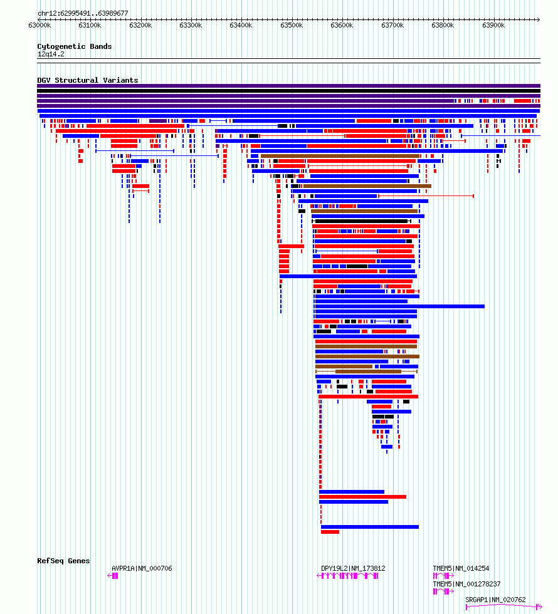Open the Cytogenetic Bands track title
The image size is (558, 614).
[75, 46]
